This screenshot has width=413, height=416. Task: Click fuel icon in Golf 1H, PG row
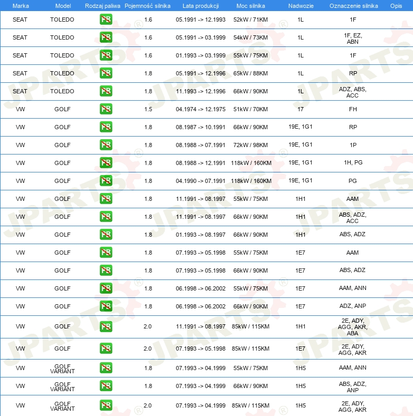tap(106, 162)
